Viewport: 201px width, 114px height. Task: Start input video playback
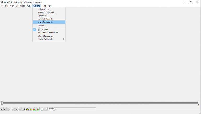point(5,109)
